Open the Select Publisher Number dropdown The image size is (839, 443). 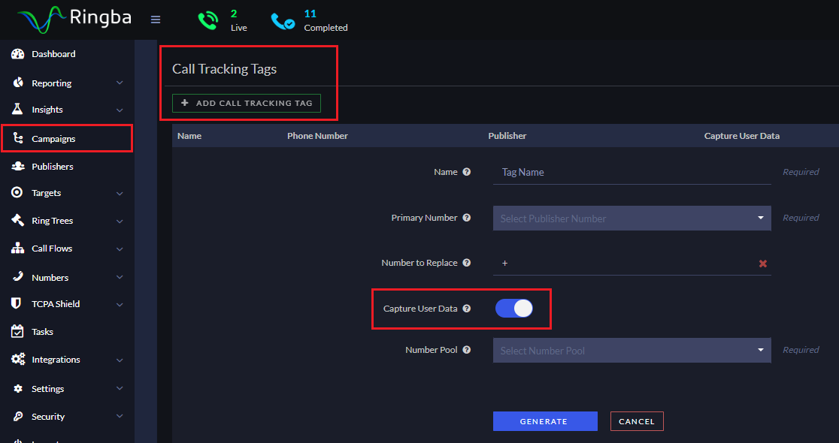pyautogui.click(x=632, y=218)
